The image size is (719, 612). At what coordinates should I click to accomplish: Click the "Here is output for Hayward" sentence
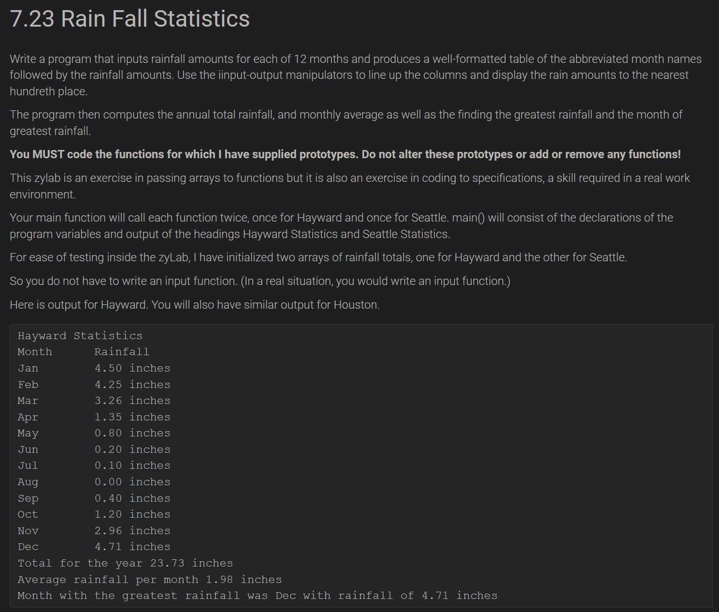pos(194,305)
